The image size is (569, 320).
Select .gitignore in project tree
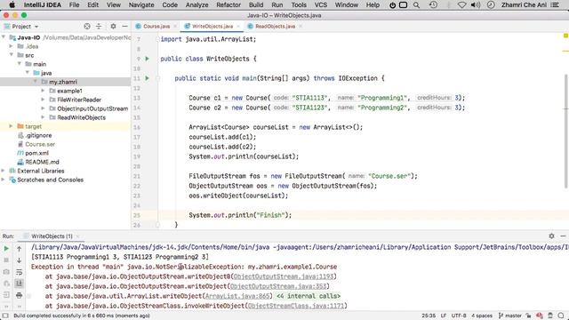tap(38, 135)
